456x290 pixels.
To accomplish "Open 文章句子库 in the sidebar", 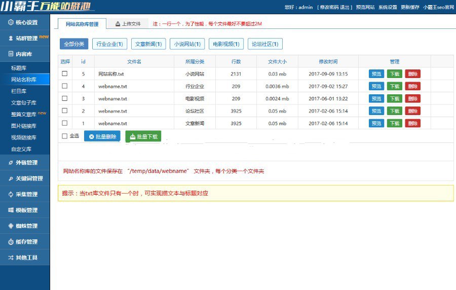I will point(24,102).
